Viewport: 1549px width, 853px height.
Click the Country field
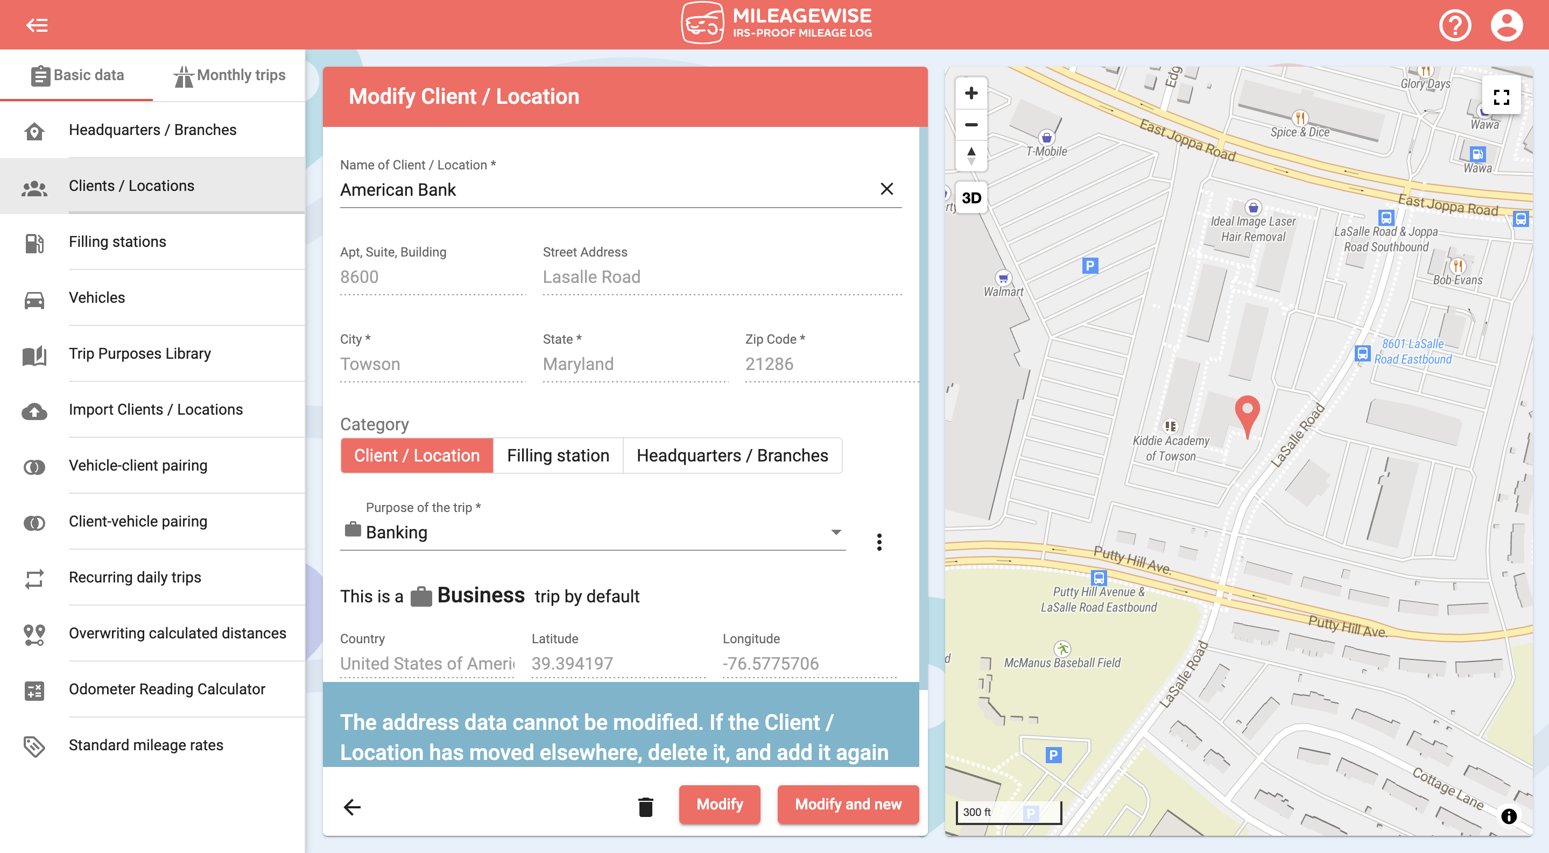coord(427,663)
